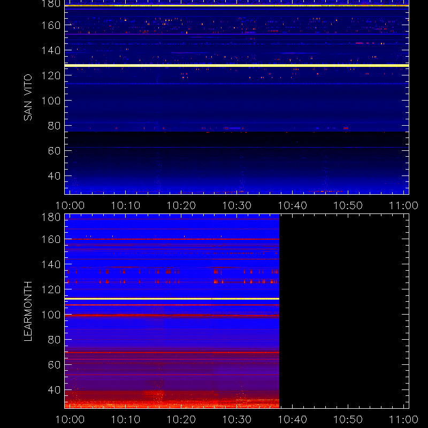Click the 10:40 time label under San Vito plot
The image size is (428, 428).
292,205
